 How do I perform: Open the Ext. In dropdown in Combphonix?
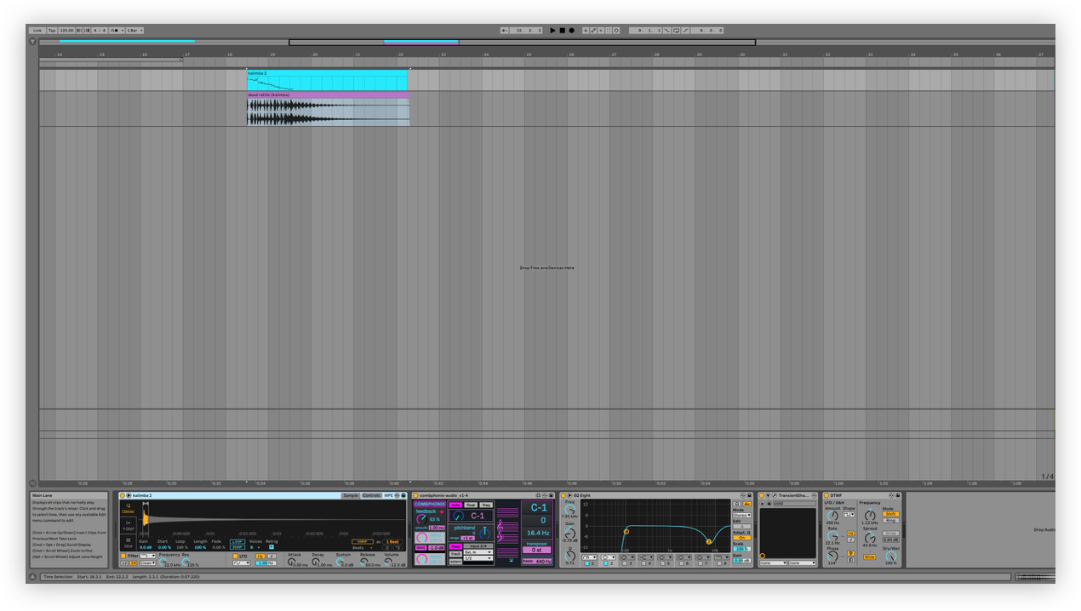[478, 552]
